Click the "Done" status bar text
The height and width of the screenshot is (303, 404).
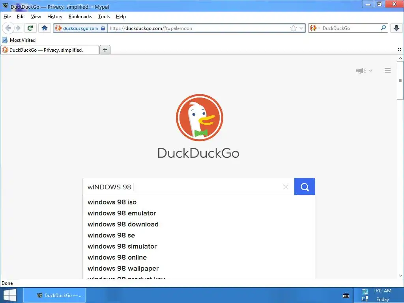pos(7,283)
